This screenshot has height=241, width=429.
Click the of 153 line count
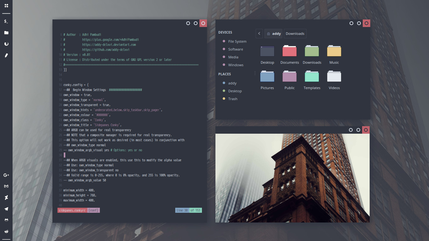(195, 210)
